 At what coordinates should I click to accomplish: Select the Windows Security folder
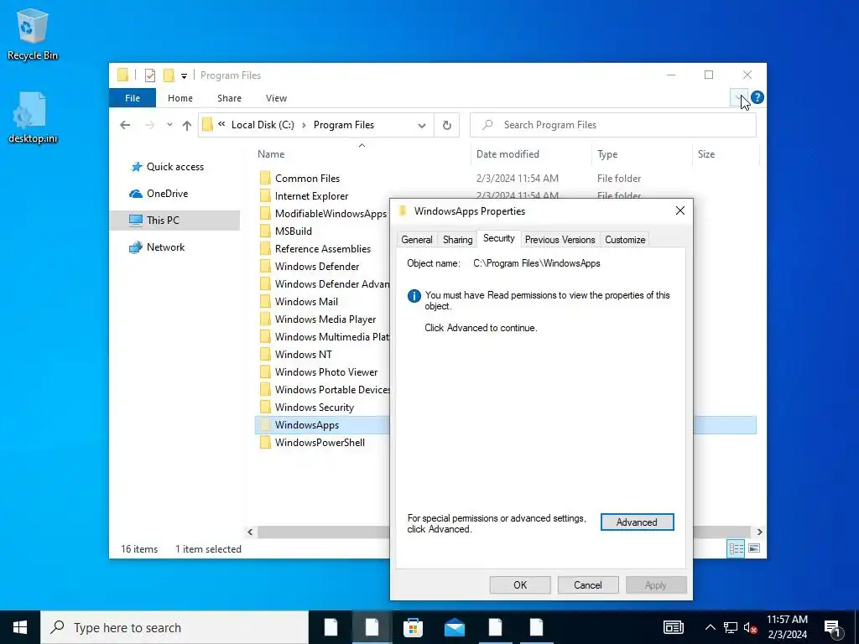click(314, 408)
